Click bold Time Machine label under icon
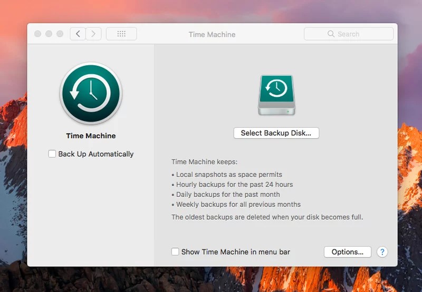 (91, 136)
